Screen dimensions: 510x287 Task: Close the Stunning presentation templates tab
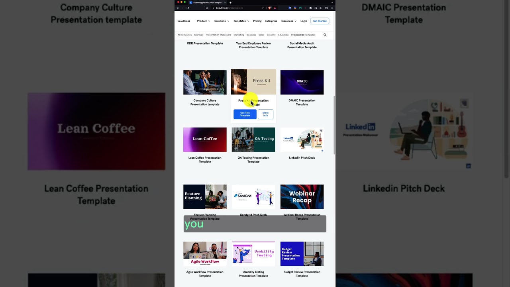pyautogui.click(x=225, y=2)
